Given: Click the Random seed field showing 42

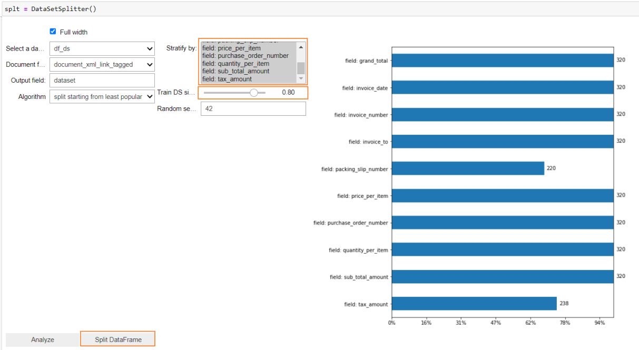Looking at the screenshot, I should coord(253,108).
